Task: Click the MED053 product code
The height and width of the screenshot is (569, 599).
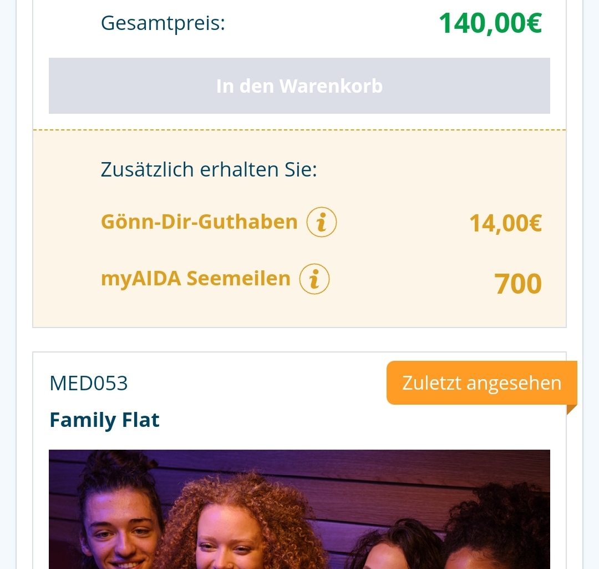Action: [x=89, y=383]
